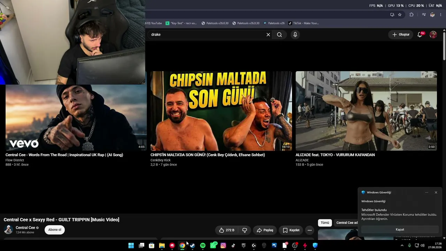Select the Tümü filter chip

click(x=325, y=223)
